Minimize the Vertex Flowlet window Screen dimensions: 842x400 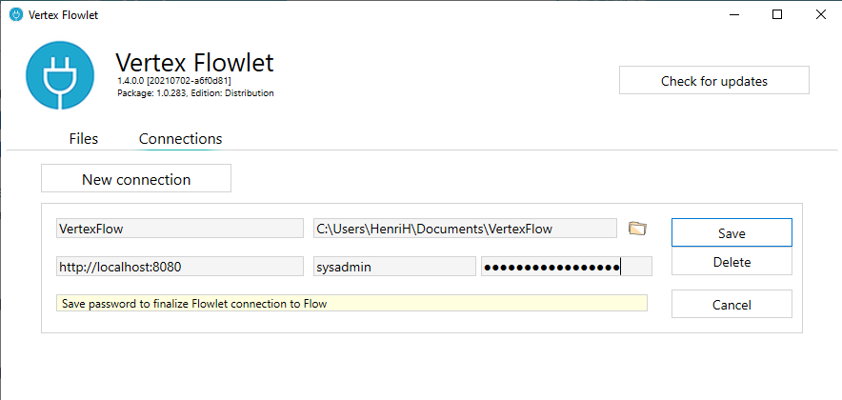734,15
